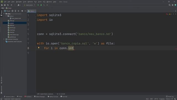Open read_banco.py in the project tree
The width and height of the screenshot is (177, 100).
point(13,35)
